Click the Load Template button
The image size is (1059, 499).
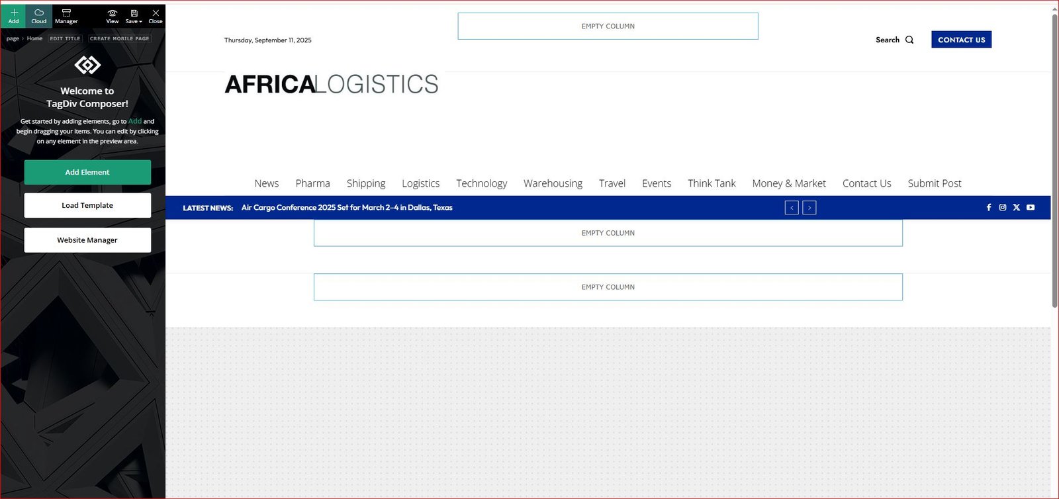(87, 205)
